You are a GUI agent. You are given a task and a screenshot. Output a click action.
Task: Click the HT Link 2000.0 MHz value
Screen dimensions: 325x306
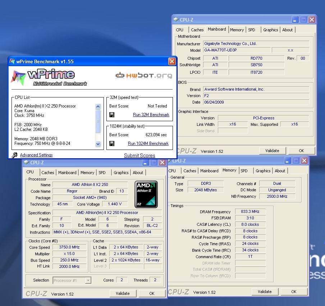pyautogui.click(x=69, y=266)
